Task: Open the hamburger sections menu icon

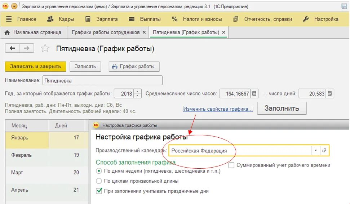Action: [x=9, y=19]
